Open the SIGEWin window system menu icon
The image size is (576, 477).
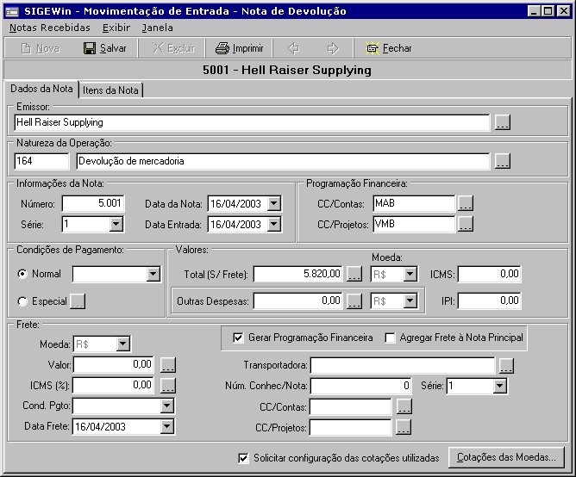(x=12, y=11)
